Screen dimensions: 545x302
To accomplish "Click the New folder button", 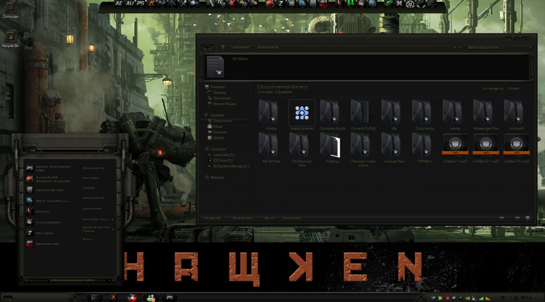I will (292, 218).
